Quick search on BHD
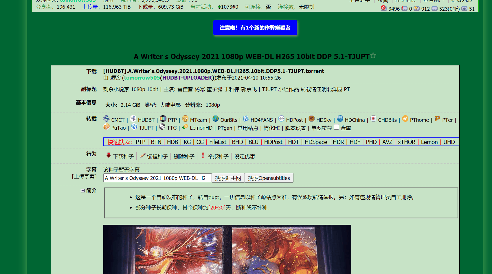 tap(237, 142)
